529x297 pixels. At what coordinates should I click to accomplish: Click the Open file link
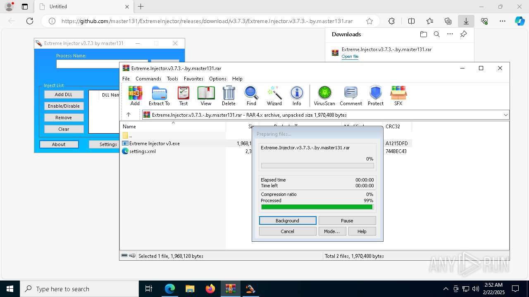[350, 57]
